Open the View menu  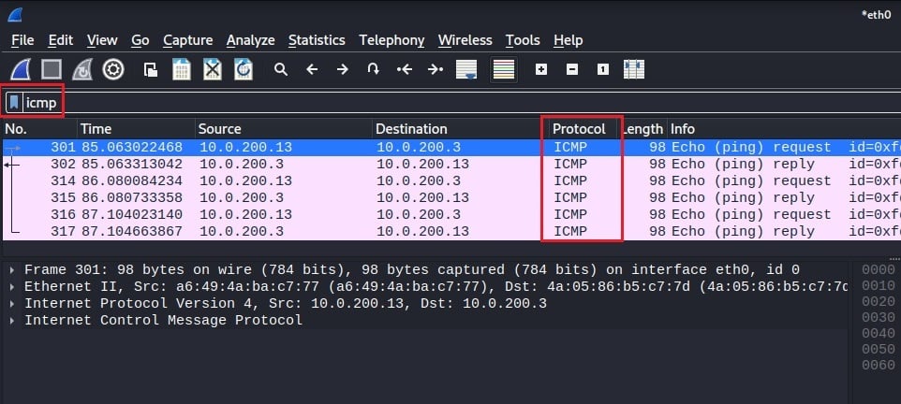102,40
